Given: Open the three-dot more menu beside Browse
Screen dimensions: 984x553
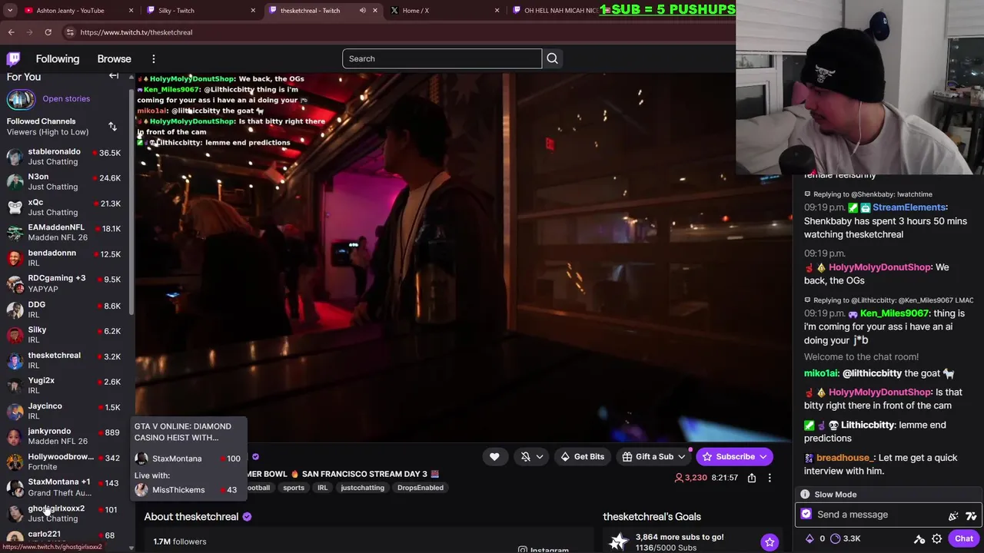Looking at the screenshot, I should (153, 58).
